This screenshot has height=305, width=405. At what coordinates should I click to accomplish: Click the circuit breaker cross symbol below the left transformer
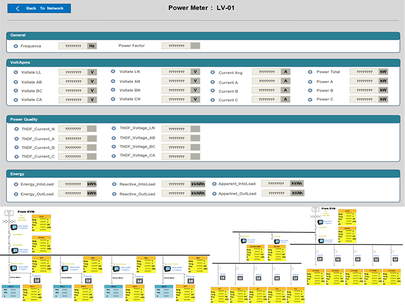pos(8,222)
